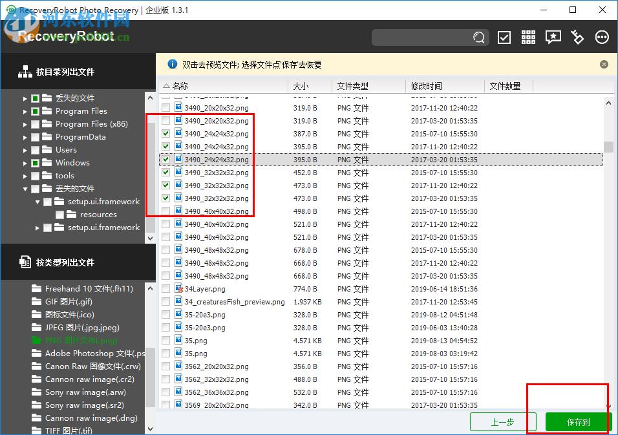Check the 3490_20x20x32.png file checkbox

(x=165, y=107)
